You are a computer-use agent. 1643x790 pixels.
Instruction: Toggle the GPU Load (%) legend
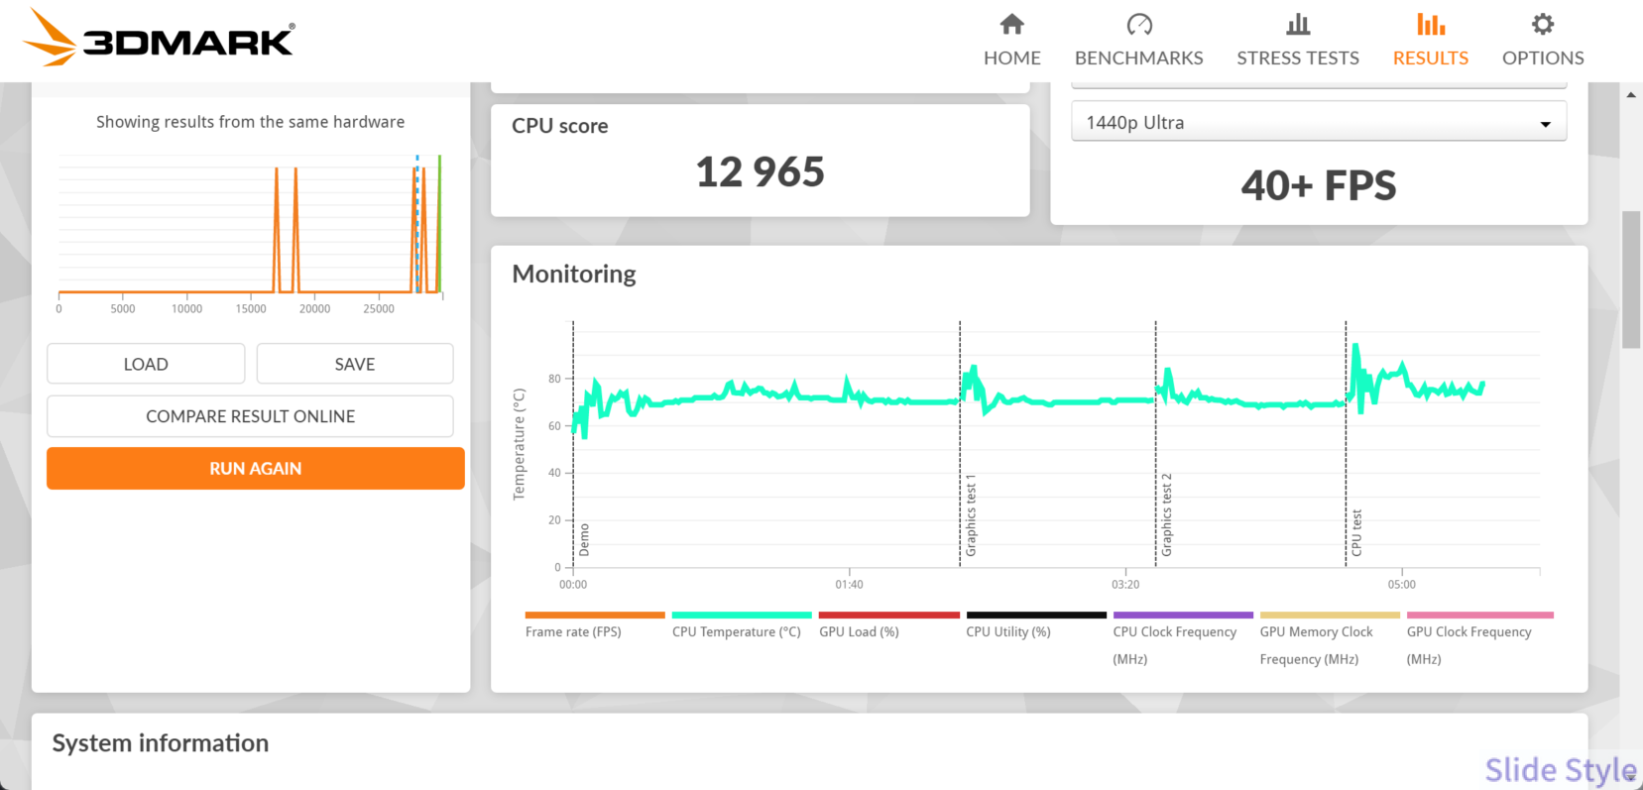click(x=859, y=631)
